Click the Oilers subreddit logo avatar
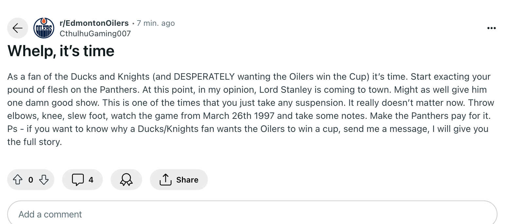The image size is (506, 224). (x=44, y=28)
